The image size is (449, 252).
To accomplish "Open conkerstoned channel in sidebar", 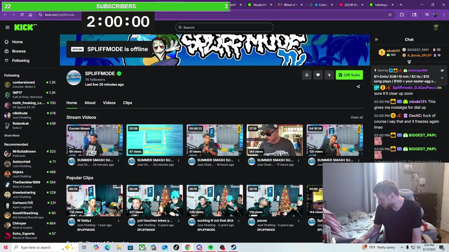I will (30, 84).
